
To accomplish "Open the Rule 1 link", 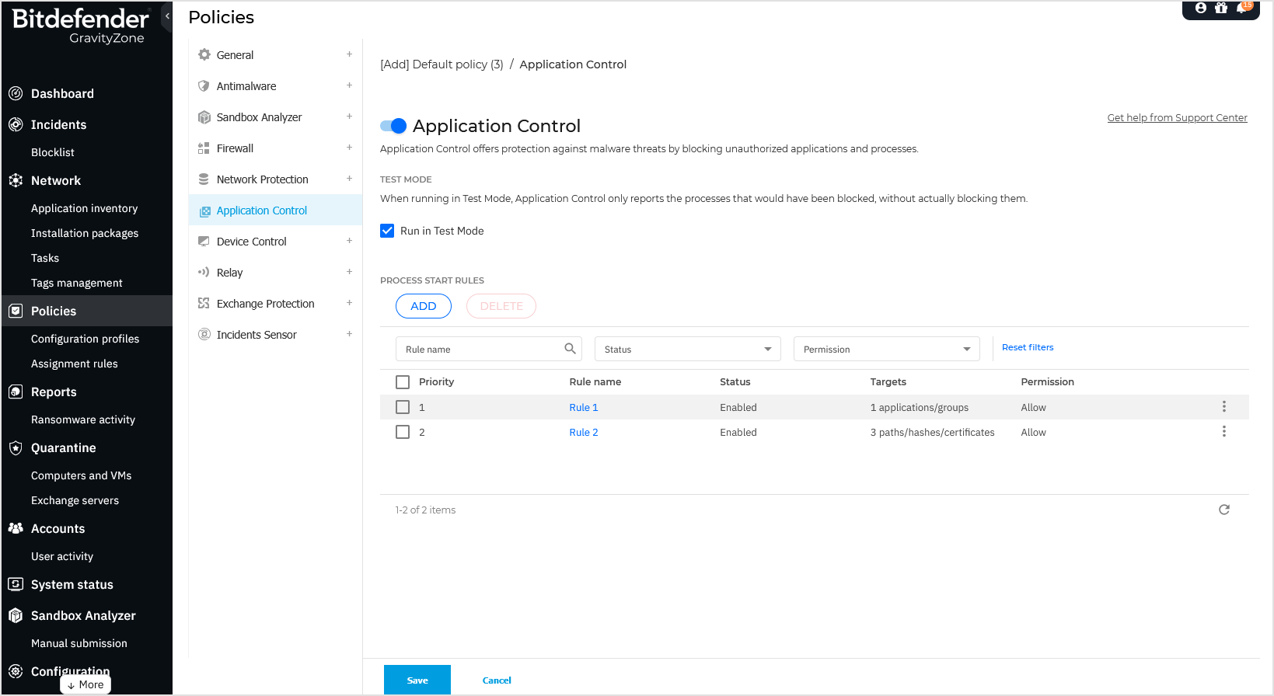I will (x=584, y=407).
